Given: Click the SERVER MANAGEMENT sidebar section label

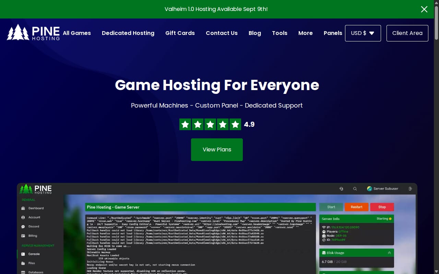Looking at the screenshot, I should coord(38,246).
